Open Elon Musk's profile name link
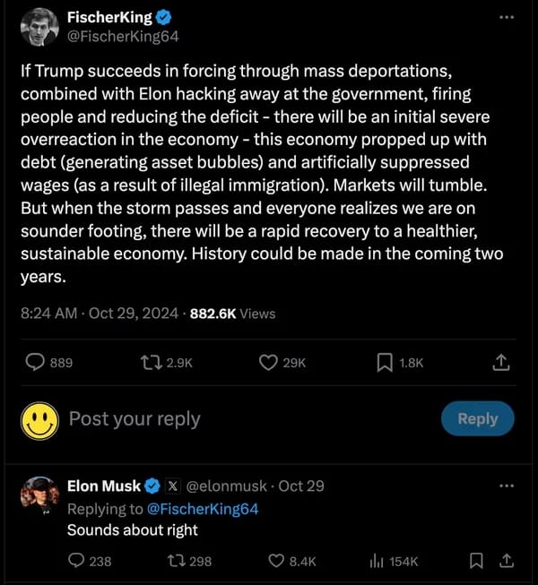Viewport: 538px width, 585px height. [x=104, y=486]
